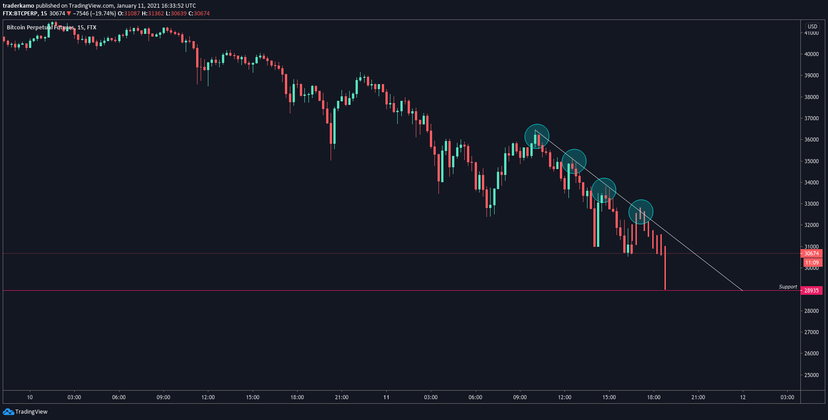Open the USD currency selector on price axis

point(813,27)
